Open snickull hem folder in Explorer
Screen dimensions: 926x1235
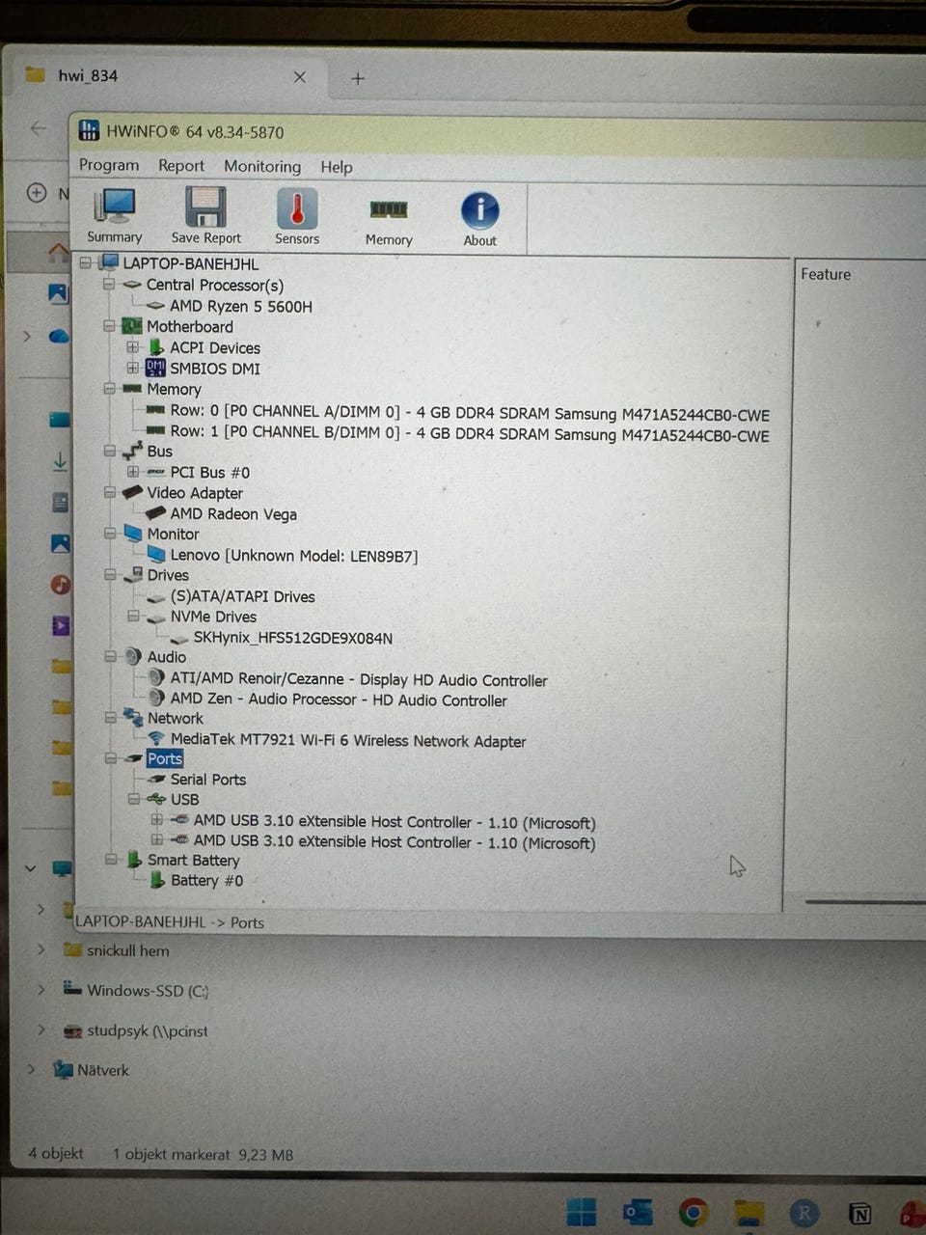coord(127,950)
